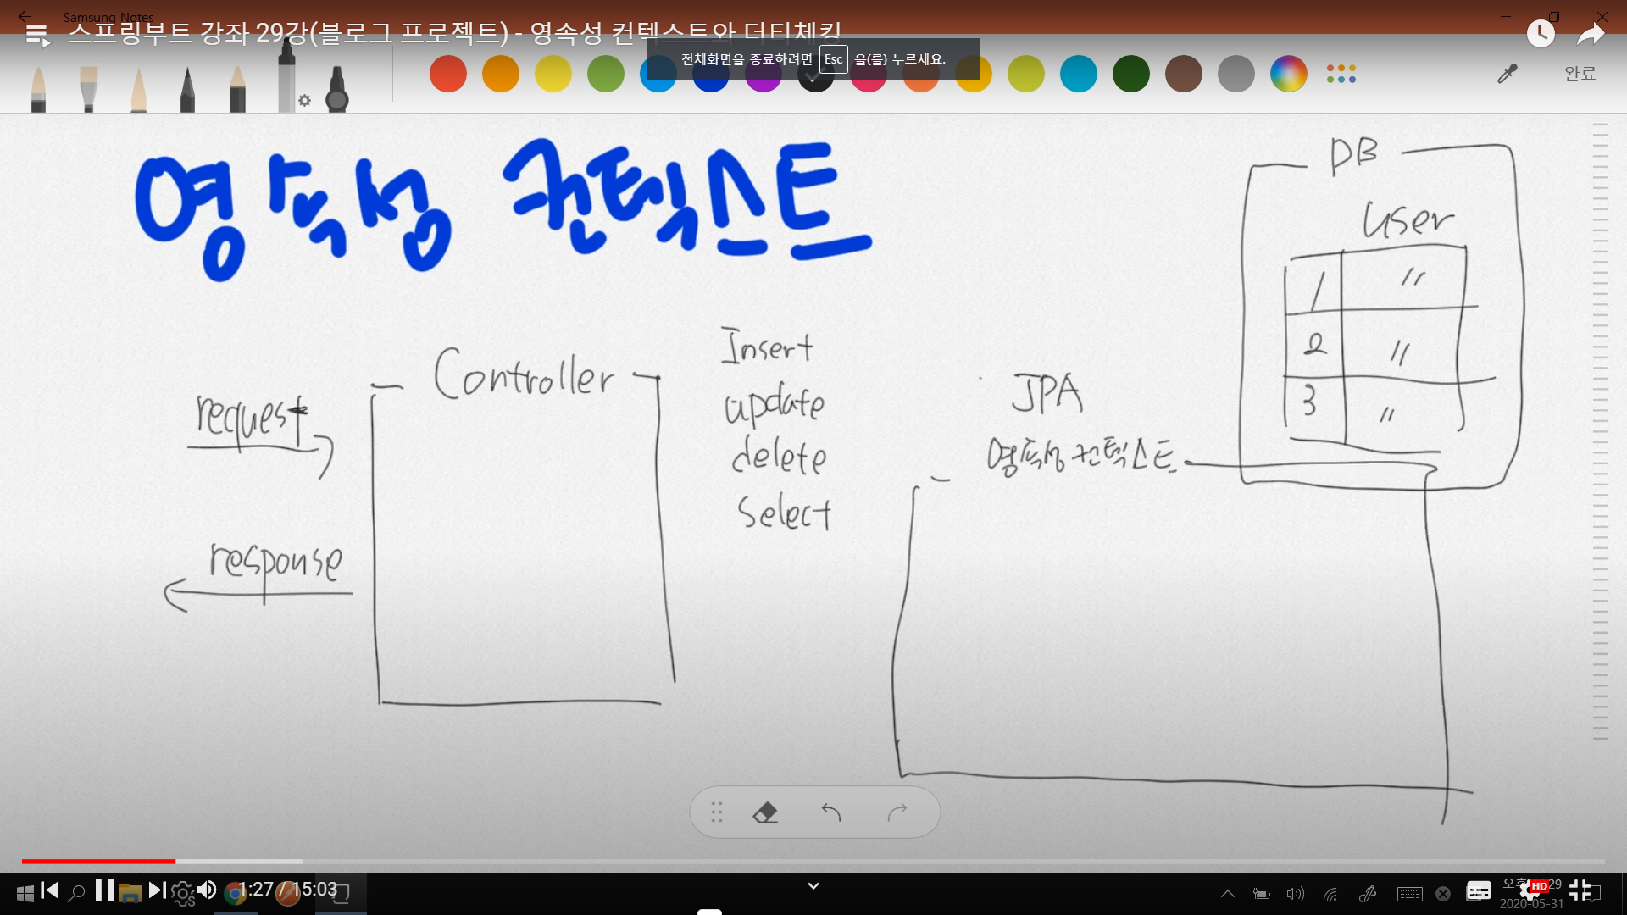
Task: Pick the eyedropper color picker tool
Action: tap(1507, 75)
